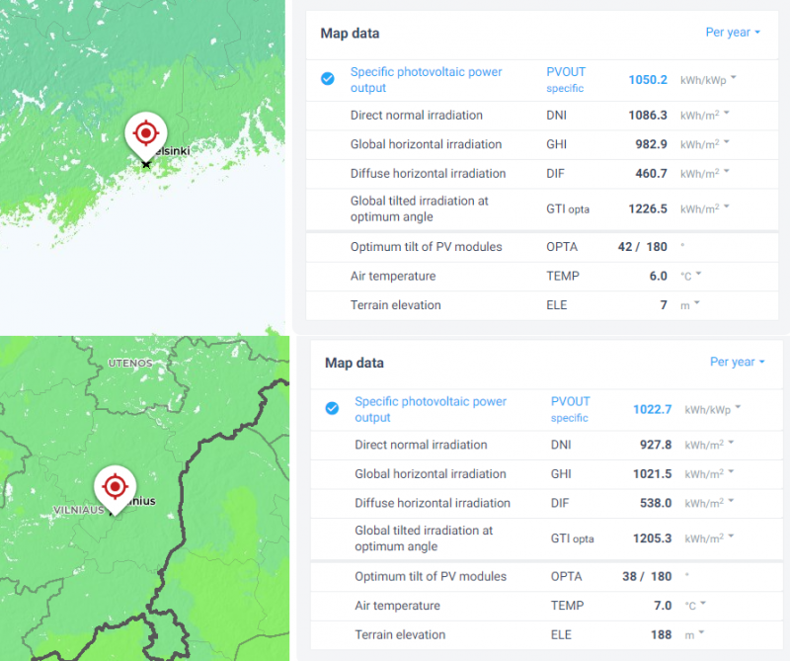Change the elevation unit beside 188
The image size is (790, 661).
pyautogui.click(x=692, y=634)
